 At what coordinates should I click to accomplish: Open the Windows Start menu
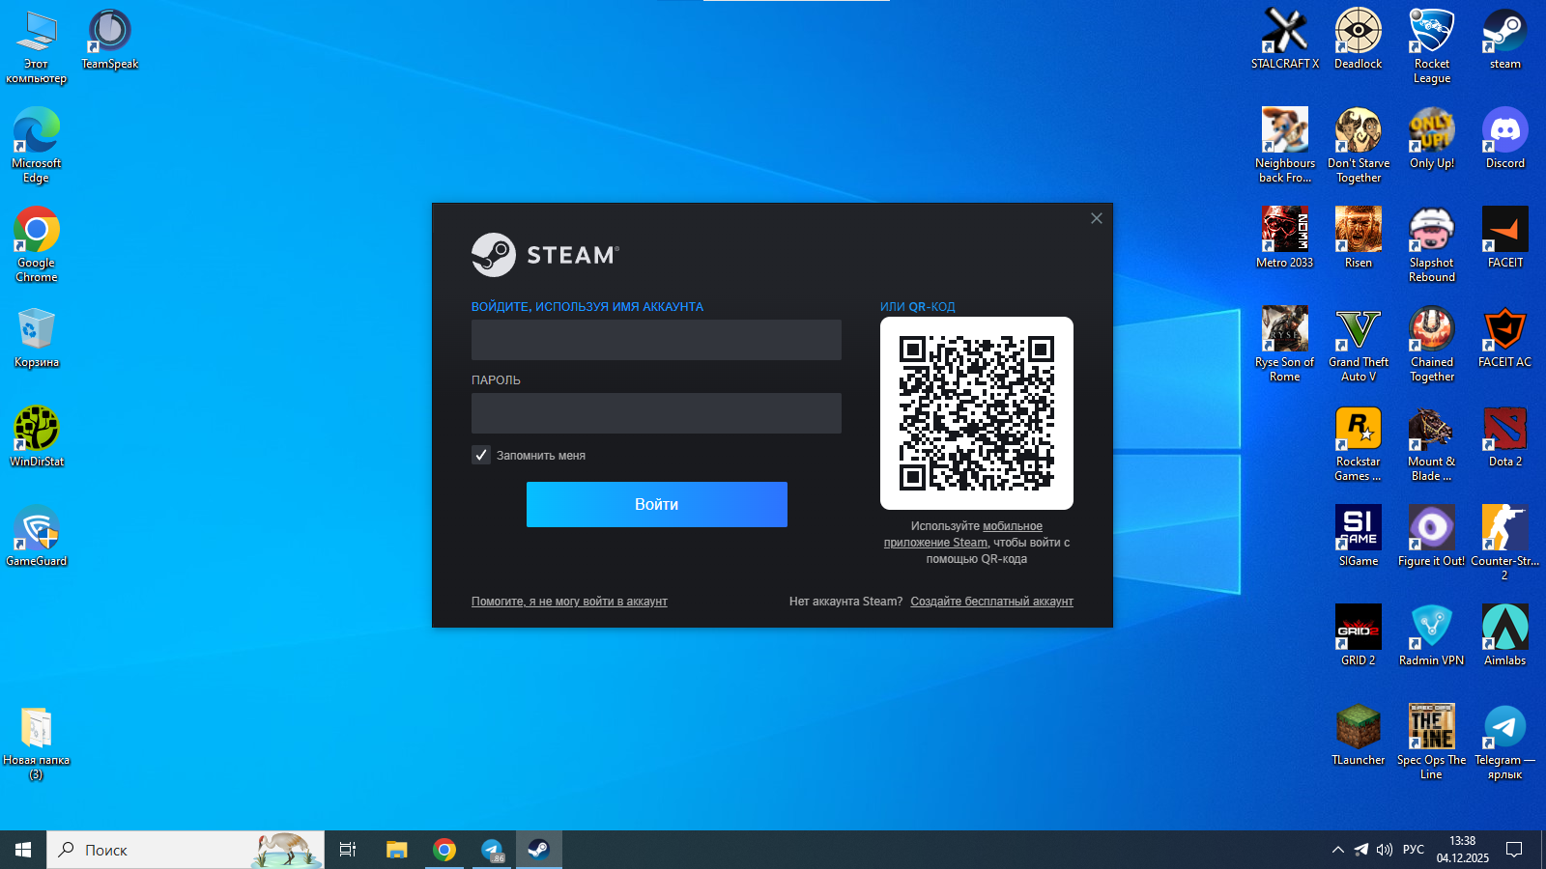pyautogui.click(x=23, y=850)
